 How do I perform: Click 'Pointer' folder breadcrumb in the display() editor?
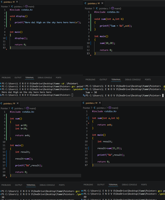(x=4, y=7)
